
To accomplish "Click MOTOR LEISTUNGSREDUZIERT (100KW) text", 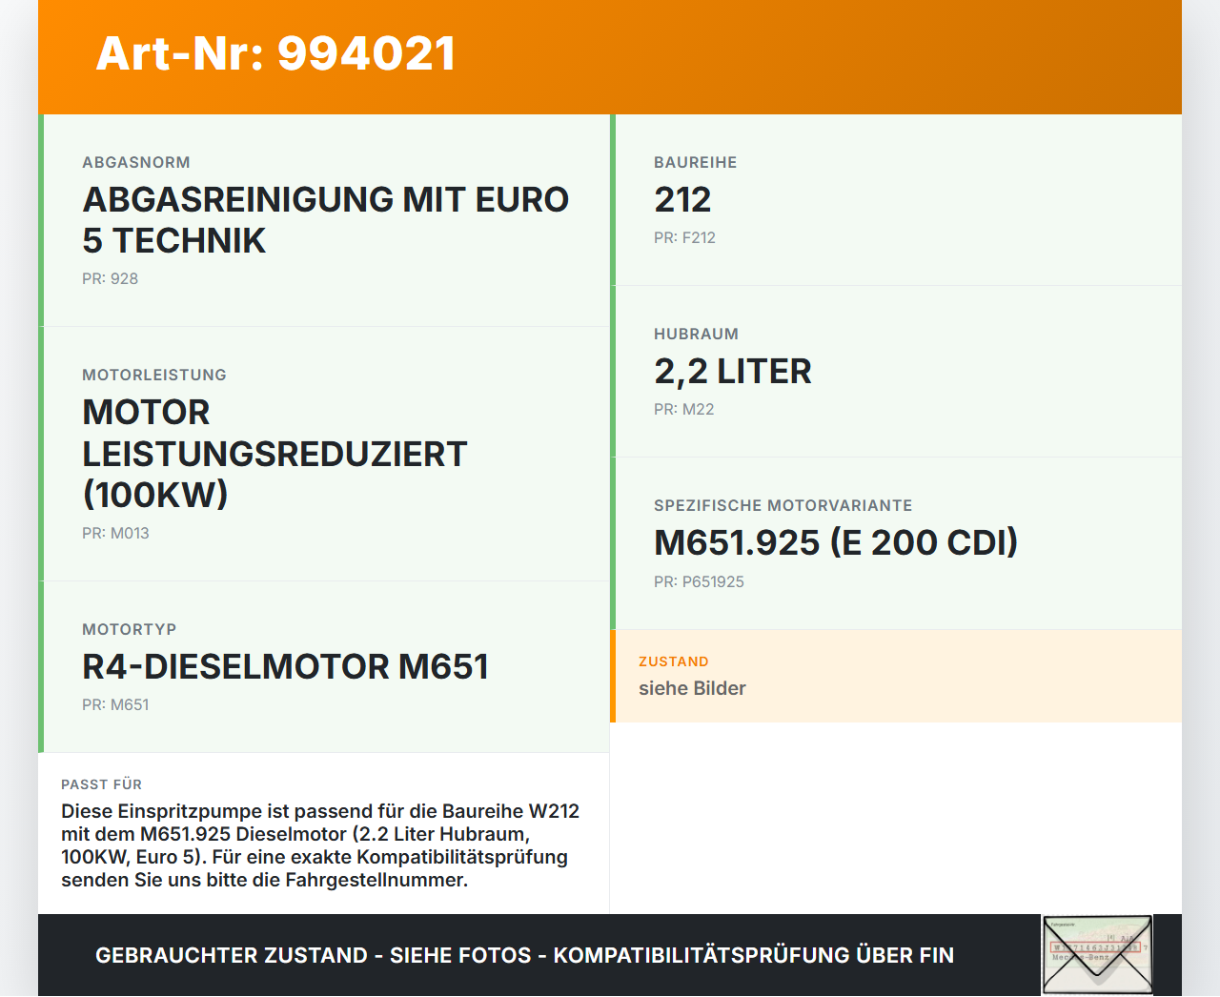I will click(274, 453).
